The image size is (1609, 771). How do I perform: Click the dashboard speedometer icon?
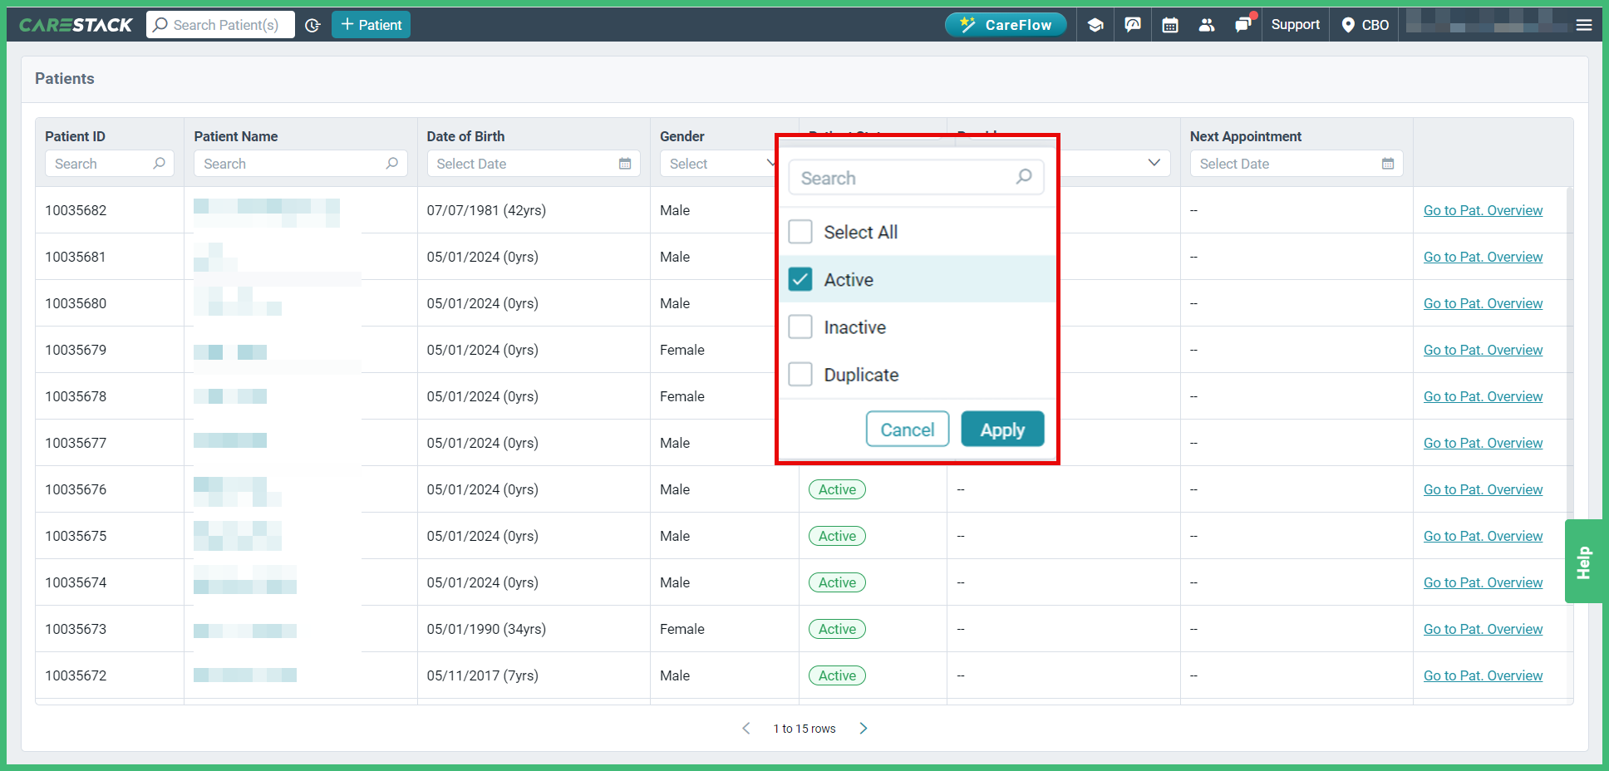(x=1132, y=24)
